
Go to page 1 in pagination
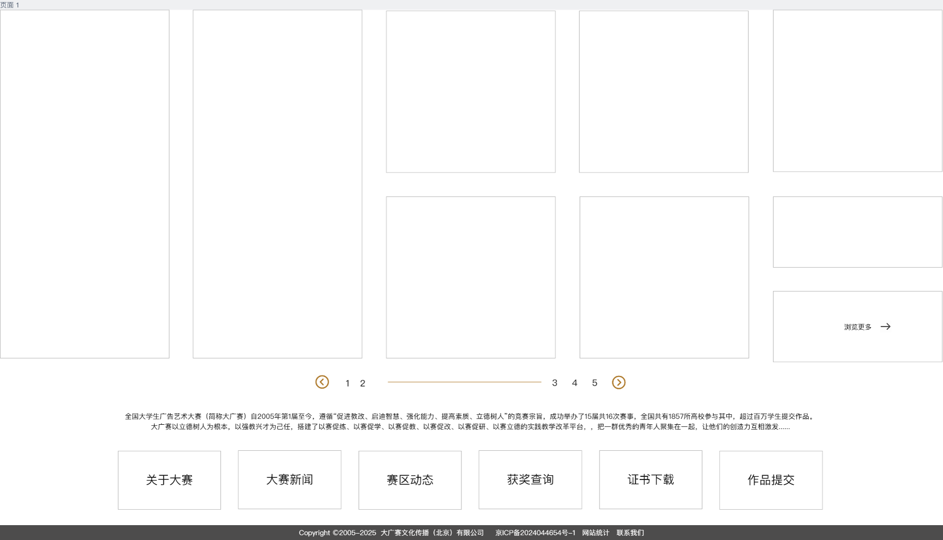click(347, 383)
